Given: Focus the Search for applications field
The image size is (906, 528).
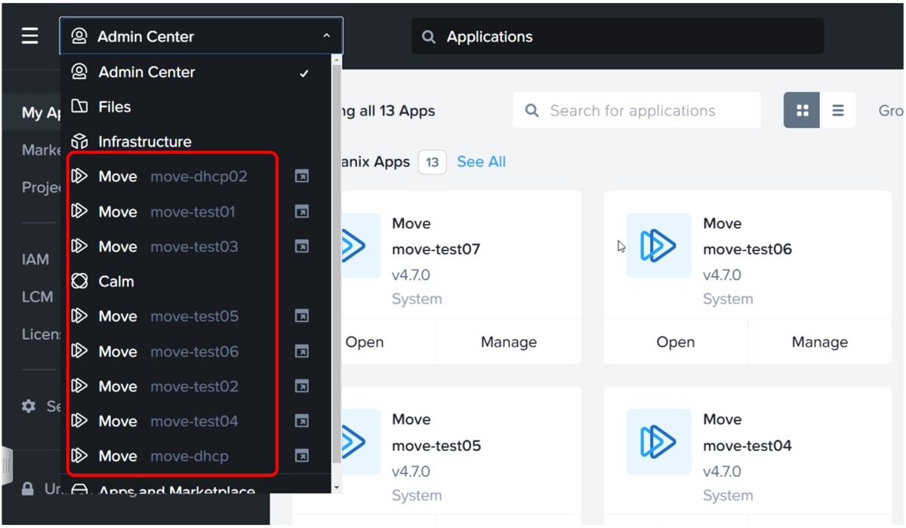Looking at the screenshot, I should click(636, 111).
